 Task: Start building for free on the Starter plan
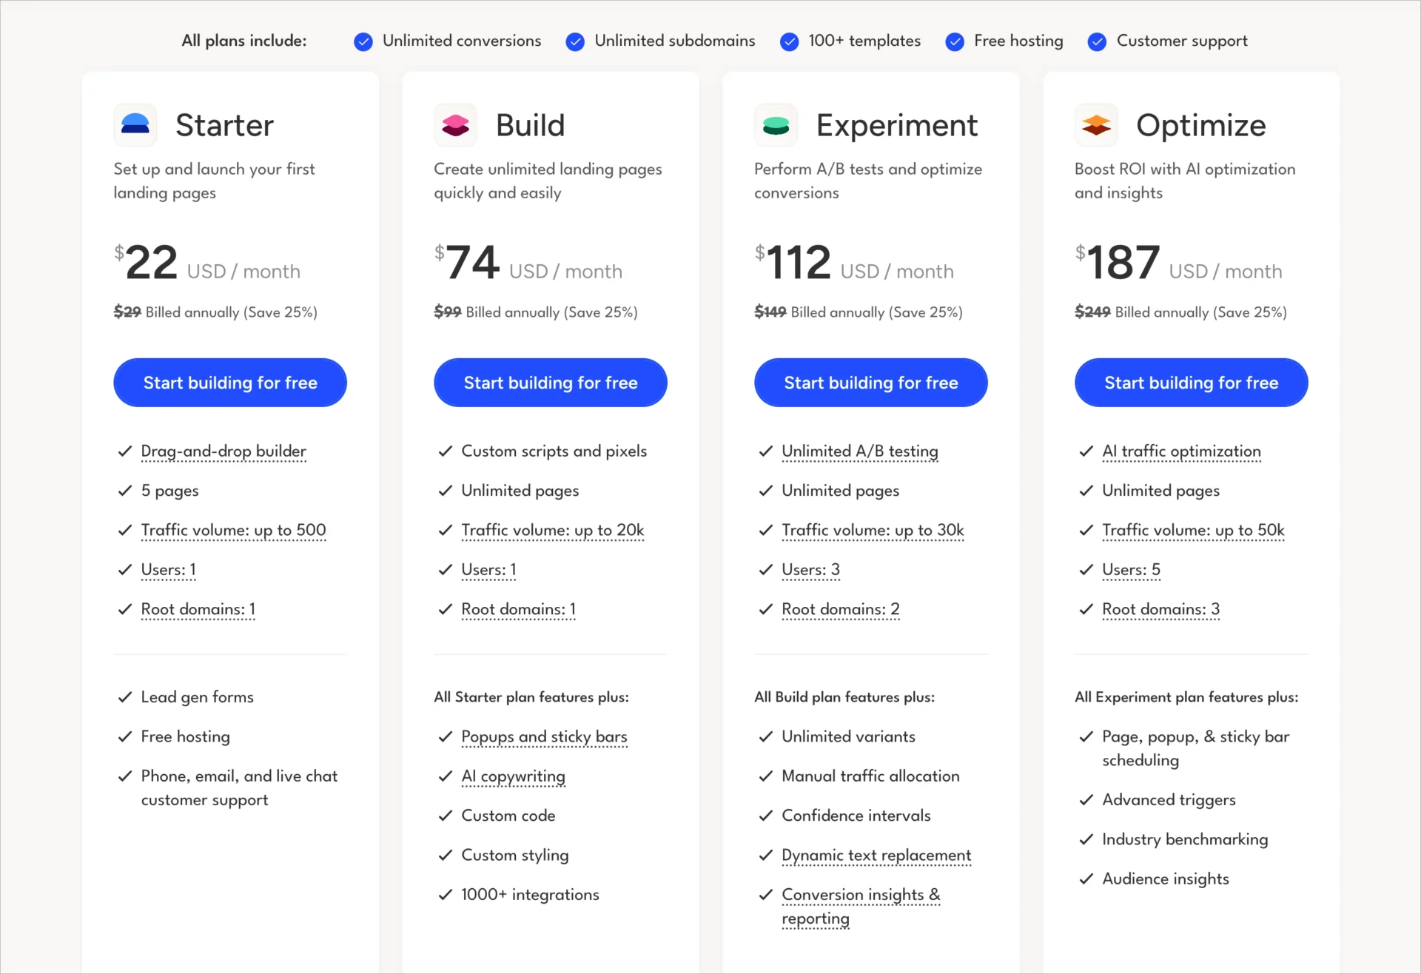pos(229,383)
